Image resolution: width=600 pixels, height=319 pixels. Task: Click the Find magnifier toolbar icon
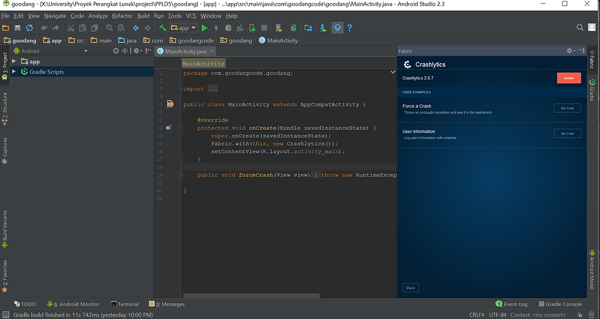click(x=110, y=28)
